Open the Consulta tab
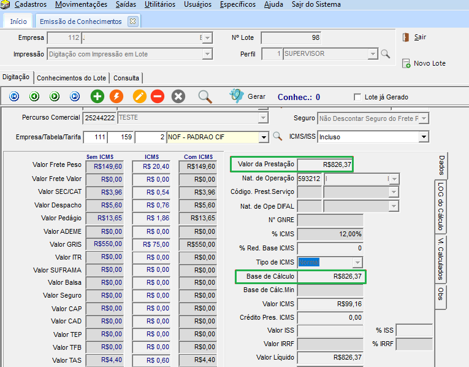Image resolution: width=469 pixels, height=367 pixels. 126,78
